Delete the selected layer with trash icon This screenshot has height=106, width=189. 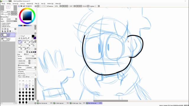(10, 31)
